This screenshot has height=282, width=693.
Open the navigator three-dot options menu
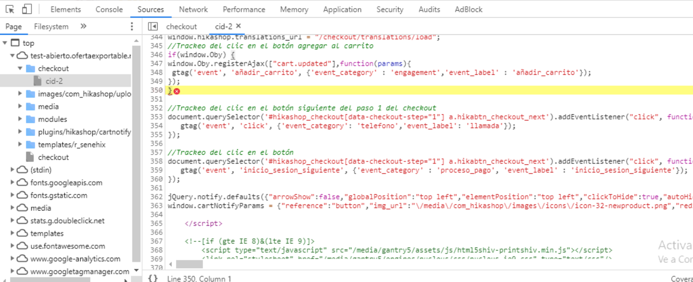point(132,26)
